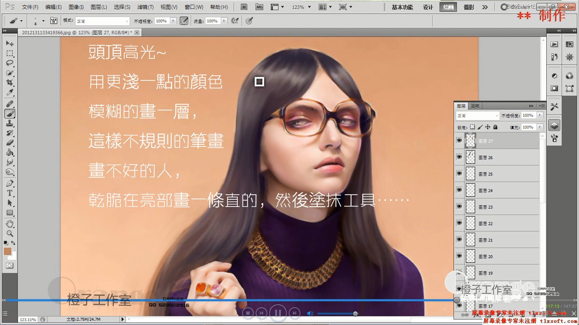Select the Path Selection tool

coord(10,203)
